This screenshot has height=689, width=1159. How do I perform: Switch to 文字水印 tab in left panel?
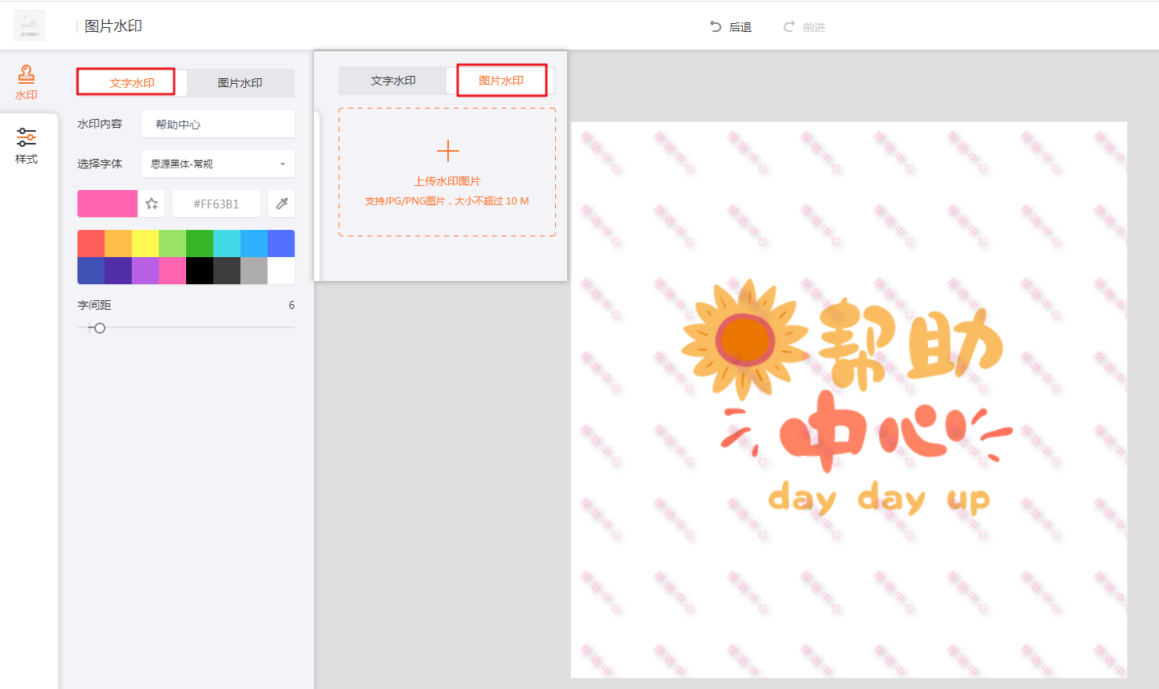tap(132, 83)
